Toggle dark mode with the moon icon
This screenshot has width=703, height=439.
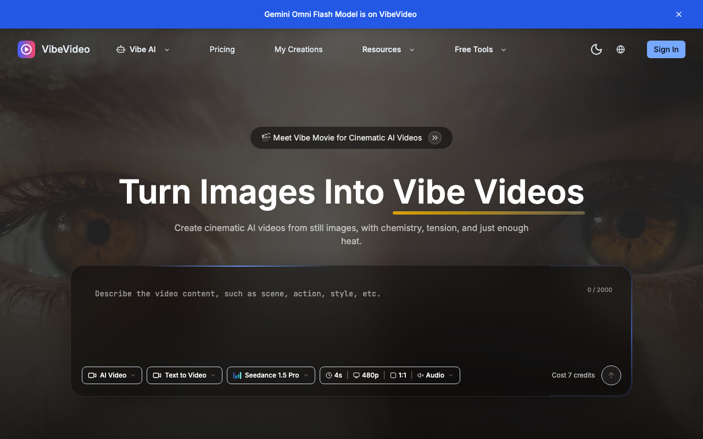point(596,49)
